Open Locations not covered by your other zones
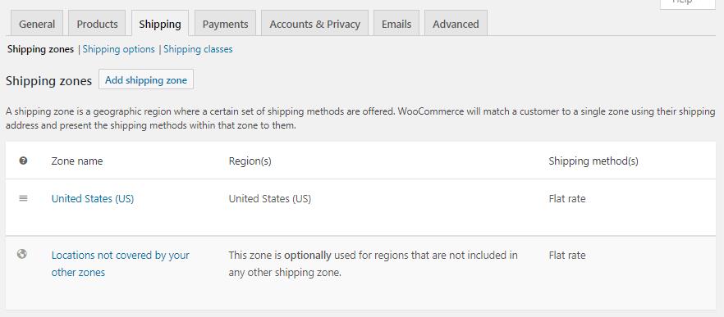 pyautogui.click(x=120, y=264)
